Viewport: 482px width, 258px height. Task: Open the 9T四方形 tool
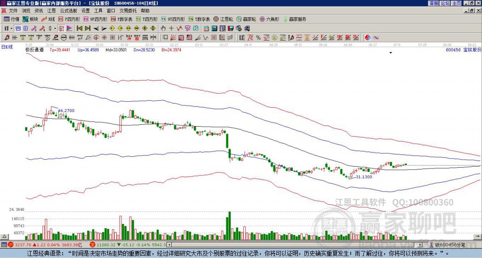click(x=173, y=19)
